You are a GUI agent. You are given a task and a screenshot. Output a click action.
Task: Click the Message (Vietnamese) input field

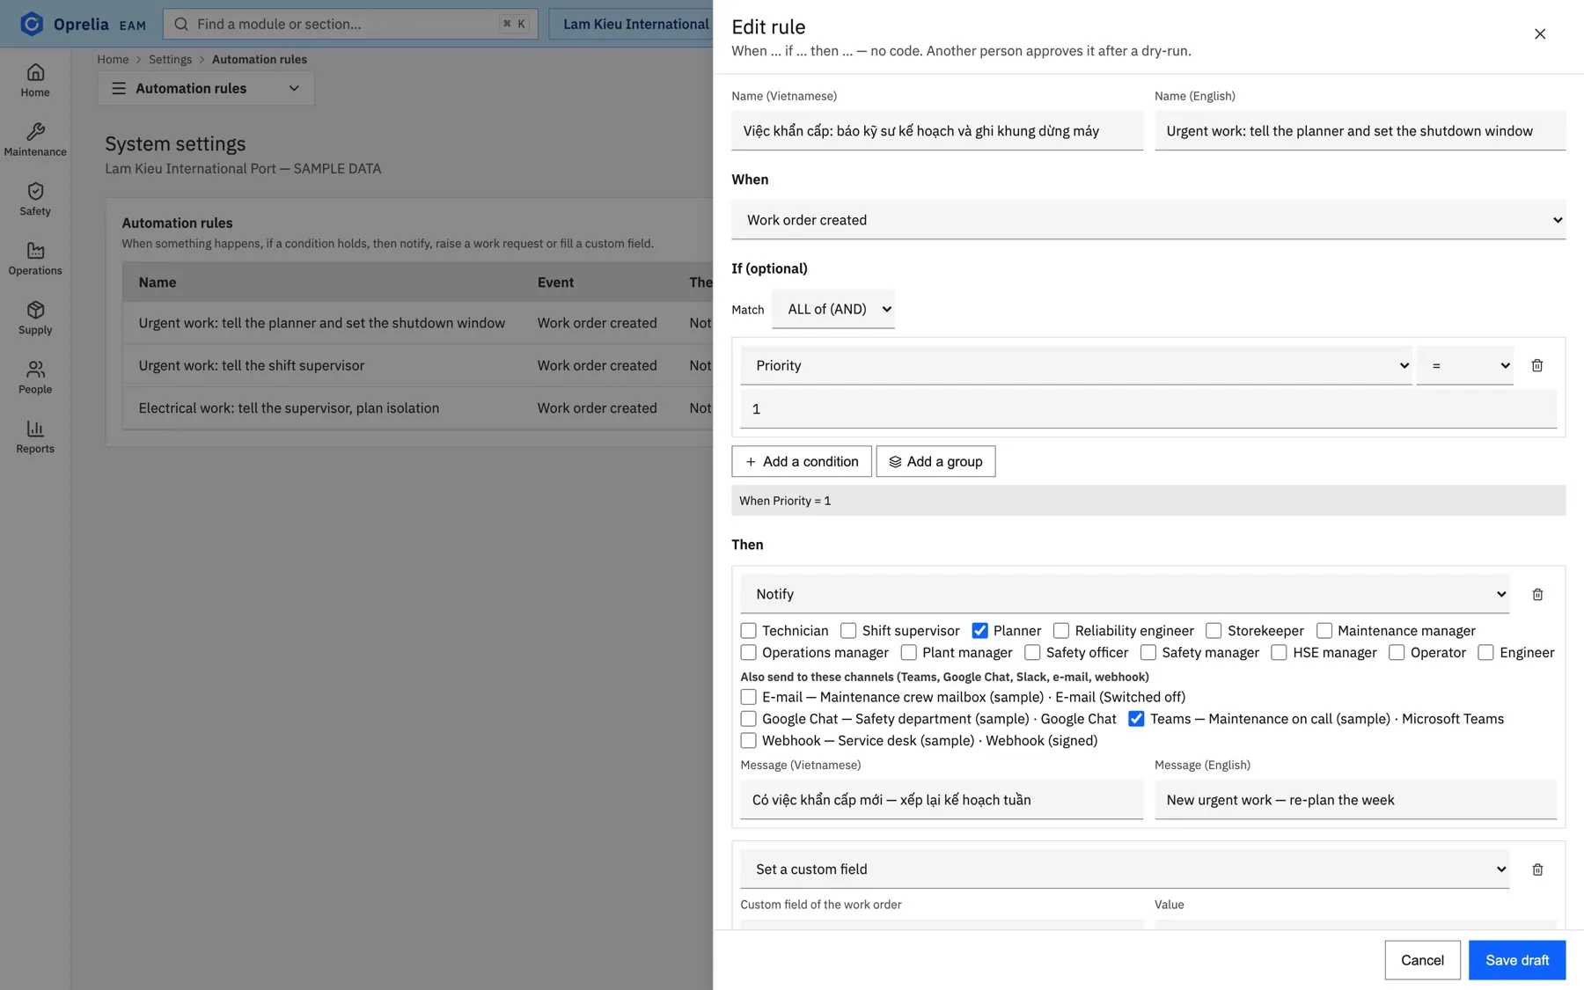coord(942,800)
